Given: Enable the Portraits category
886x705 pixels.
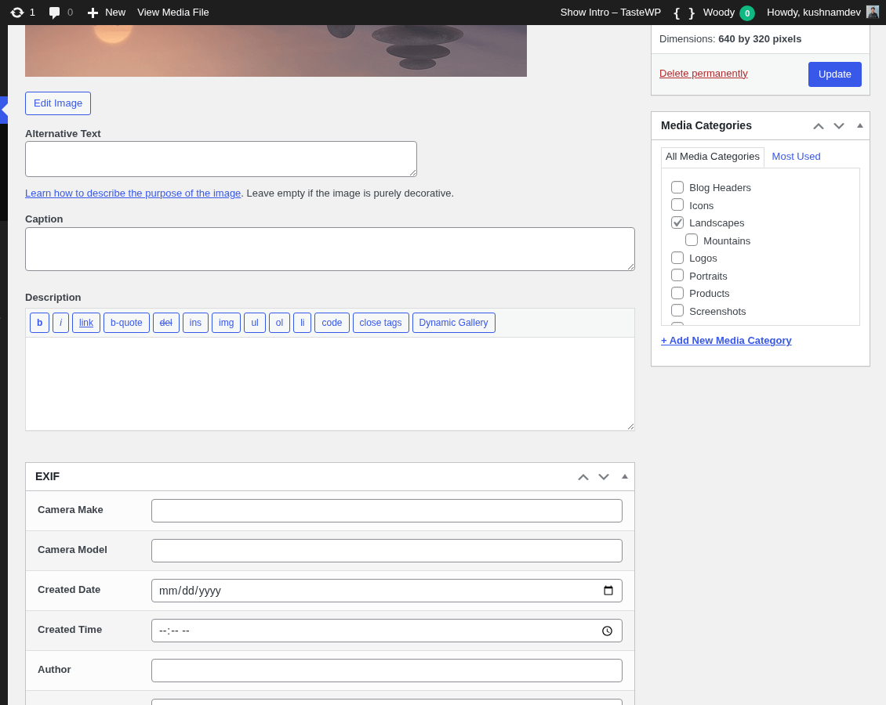Looking at the screenshot, I should tap(677, 275).
